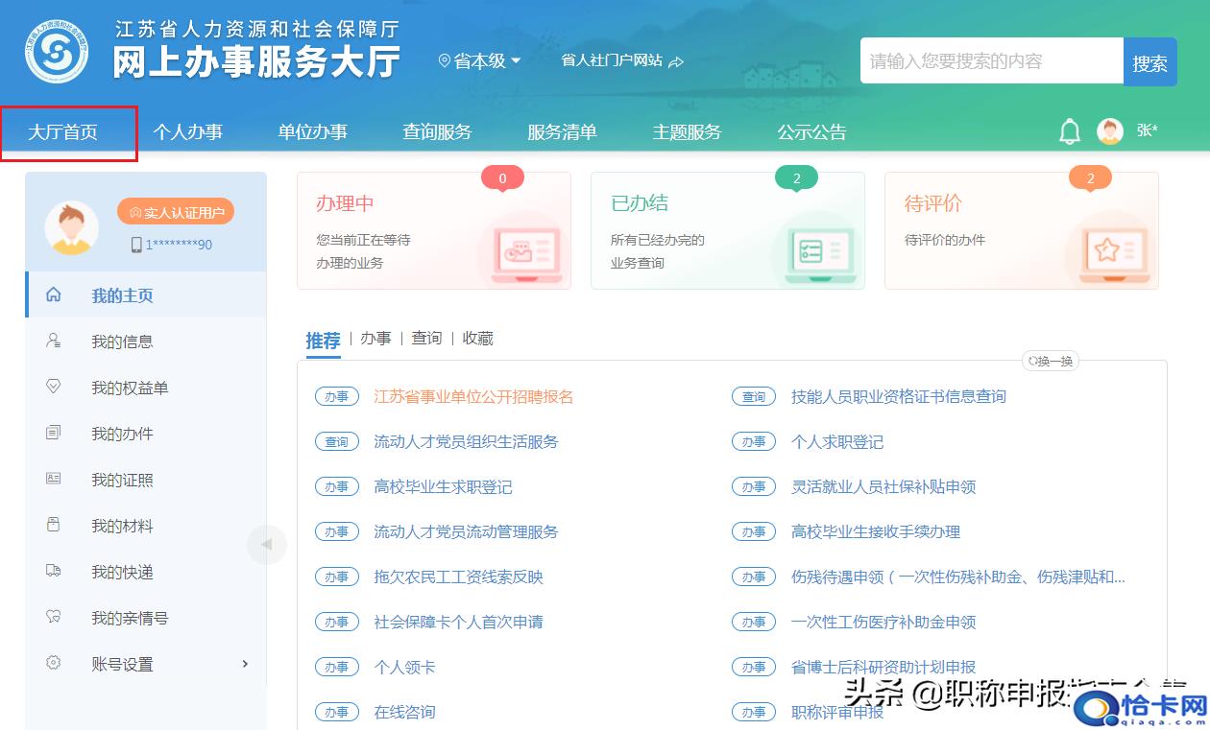Click the department logo in the header
The image size is (1210, 730).
[x=57, y=51]
